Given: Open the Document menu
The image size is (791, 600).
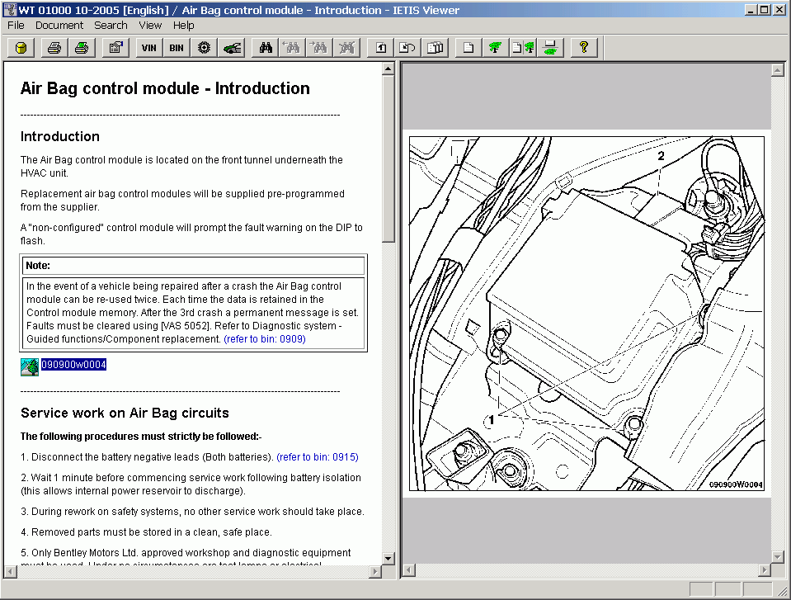Looking at the screenshot, I should (59, 26).
